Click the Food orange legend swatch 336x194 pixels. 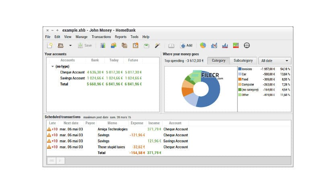click(240, 79)
